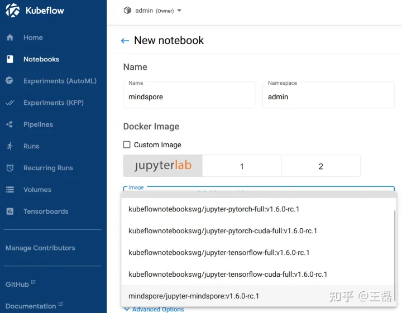Select jupyter-pytorch-full:v1.6.0-rc.1 image
Screen dimensions: 402x313
point(257,209)
